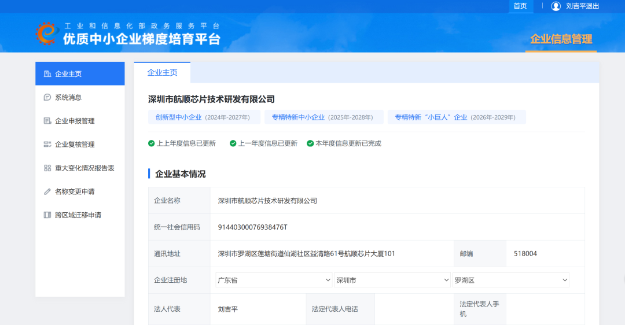Click green check beside 上一年度信息已更新

click(233, 143)
